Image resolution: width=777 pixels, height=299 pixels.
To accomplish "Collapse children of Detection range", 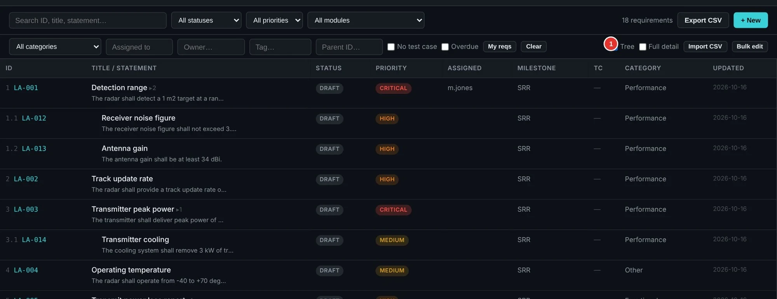I will coord(152,88).
